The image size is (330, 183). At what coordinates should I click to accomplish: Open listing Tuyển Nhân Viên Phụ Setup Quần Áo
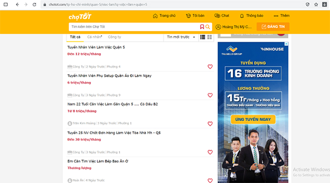pyautogui.click(x=109, y=75)
